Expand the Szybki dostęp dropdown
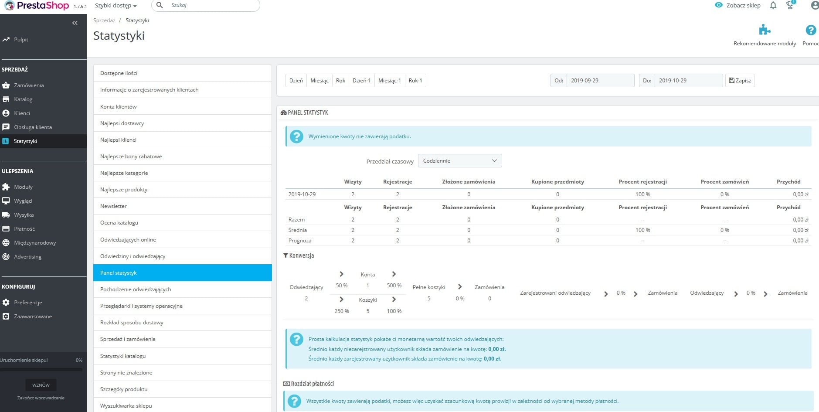This screenshot has height=412, width=819. (x=116, y=6)
